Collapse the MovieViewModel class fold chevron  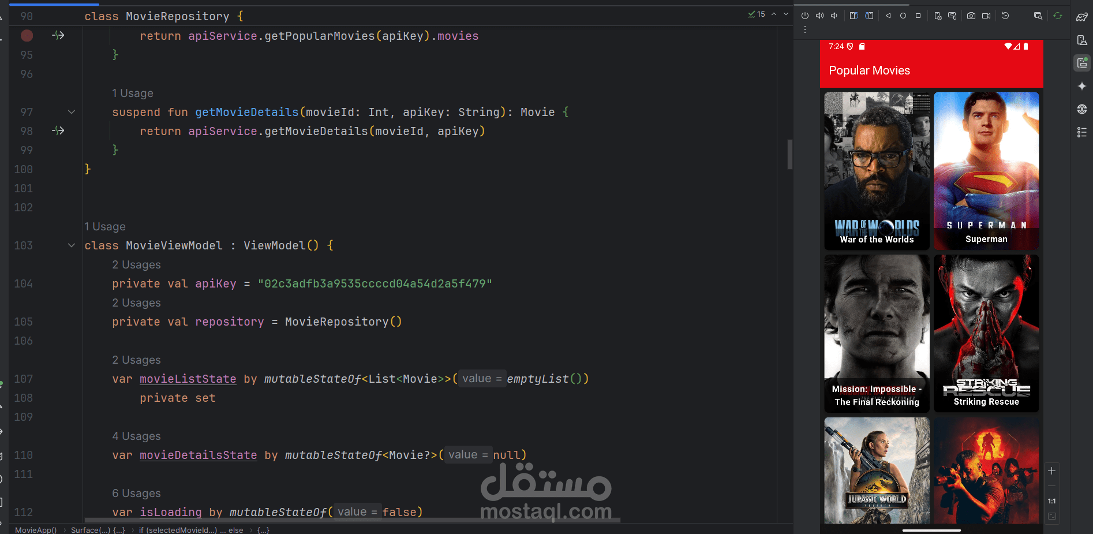[x=72, y=245]
